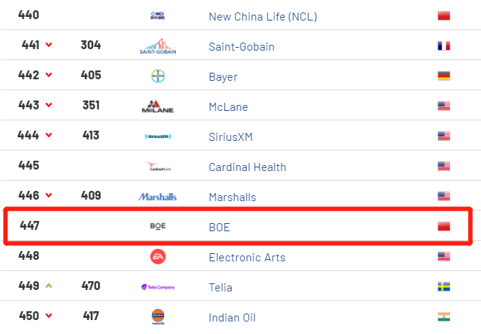
Task: Click the green up arrow beside rank 449
Action: [49, 286]
